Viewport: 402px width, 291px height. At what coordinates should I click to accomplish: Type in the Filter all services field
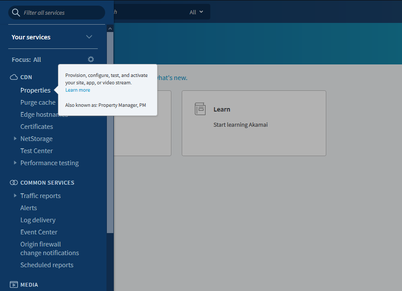tap(61, 13)
